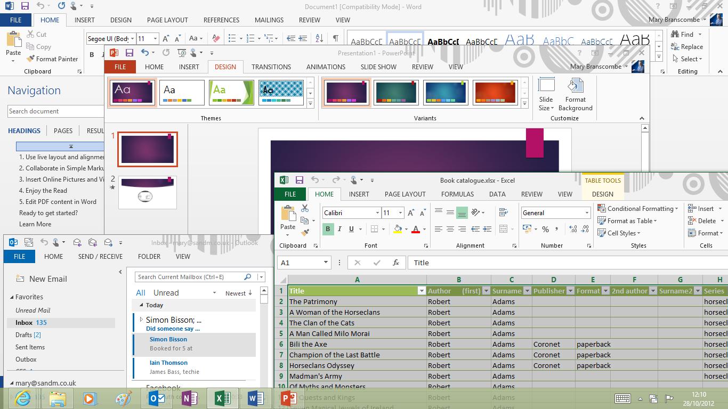Click Find in Word Editing group
Image resolution: width=728 pixels, height=409 pixels.
[687, 34]
